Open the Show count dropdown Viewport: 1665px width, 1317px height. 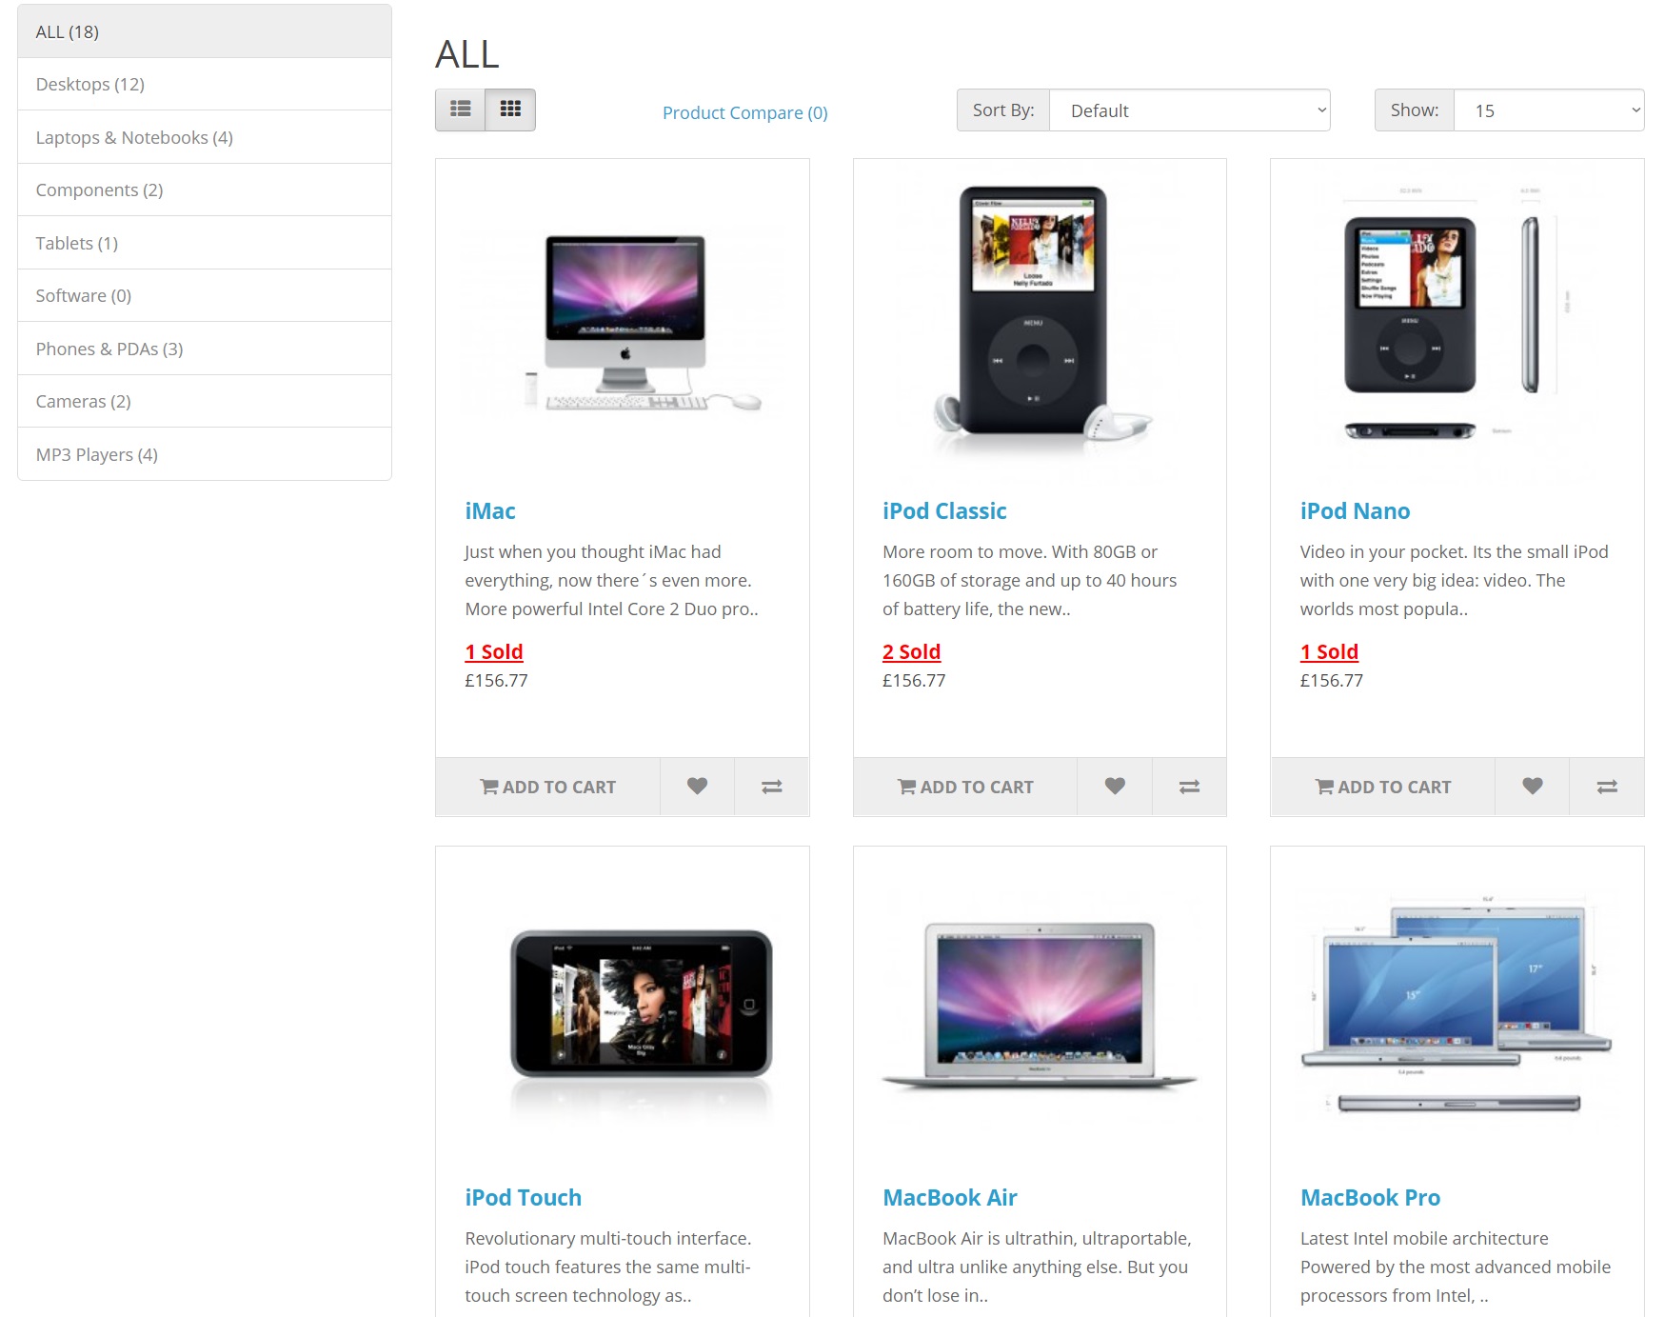click(1549, 110)
